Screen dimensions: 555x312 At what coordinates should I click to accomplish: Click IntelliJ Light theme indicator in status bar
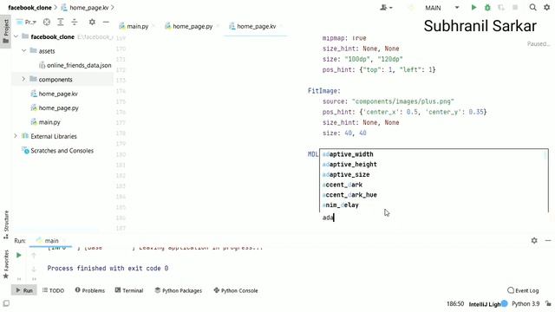coord(485,304)
